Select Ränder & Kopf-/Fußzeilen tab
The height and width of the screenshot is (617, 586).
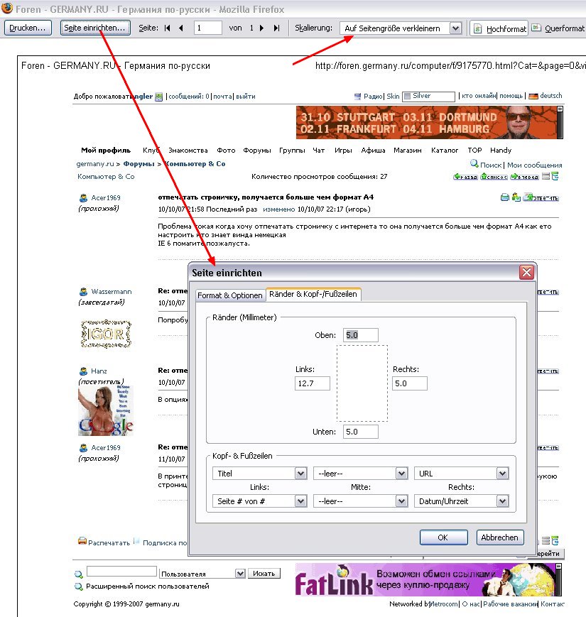pos(313,295)
